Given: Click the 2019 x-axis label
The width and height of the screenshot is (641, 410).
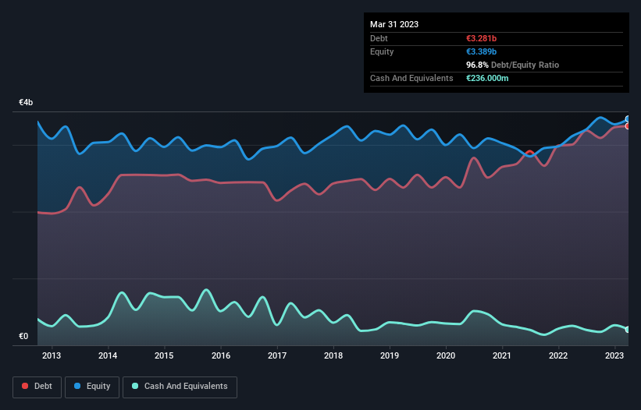Looking at the screenshot, I should (x=390, y=355).
